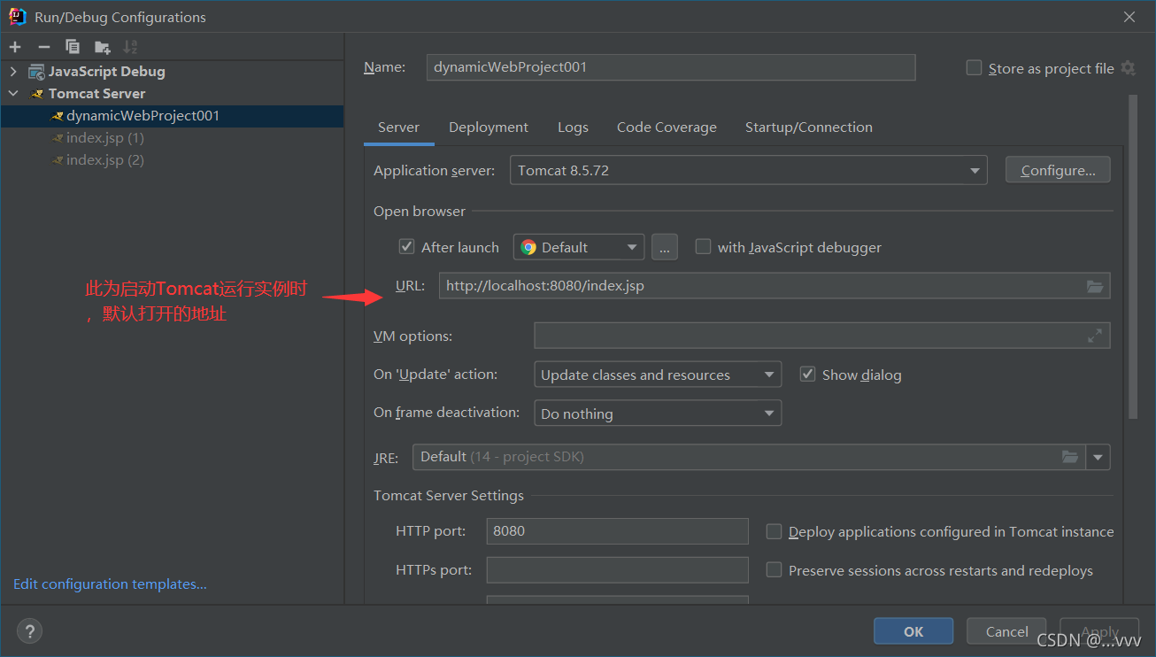
Task: Browse for URL using the folder icon
Action: (x=1095, y=286)
